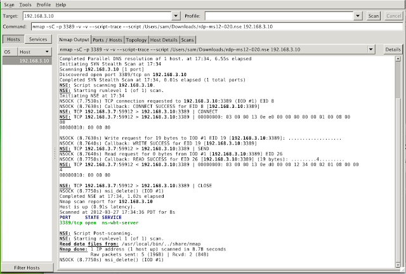Click the Profile combo box field
406x274 pixels.
coord(279,16)
